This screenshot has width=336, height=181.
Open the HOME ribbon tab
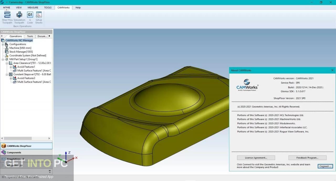pos(7,8)
